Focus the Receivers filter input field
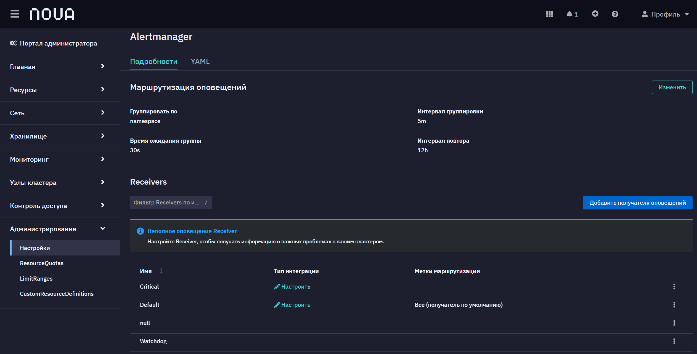This screenshot has width=697, height=354. coord(171,203)
